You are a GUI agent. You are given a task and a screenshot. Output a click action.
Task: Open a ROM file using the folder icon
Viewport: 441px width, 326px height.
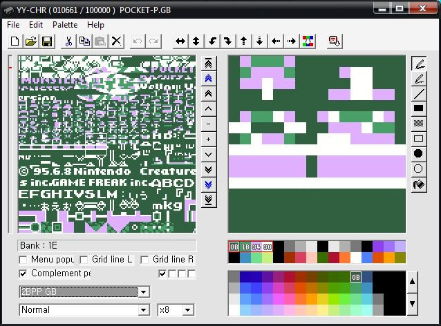click(x=31, y=41)
